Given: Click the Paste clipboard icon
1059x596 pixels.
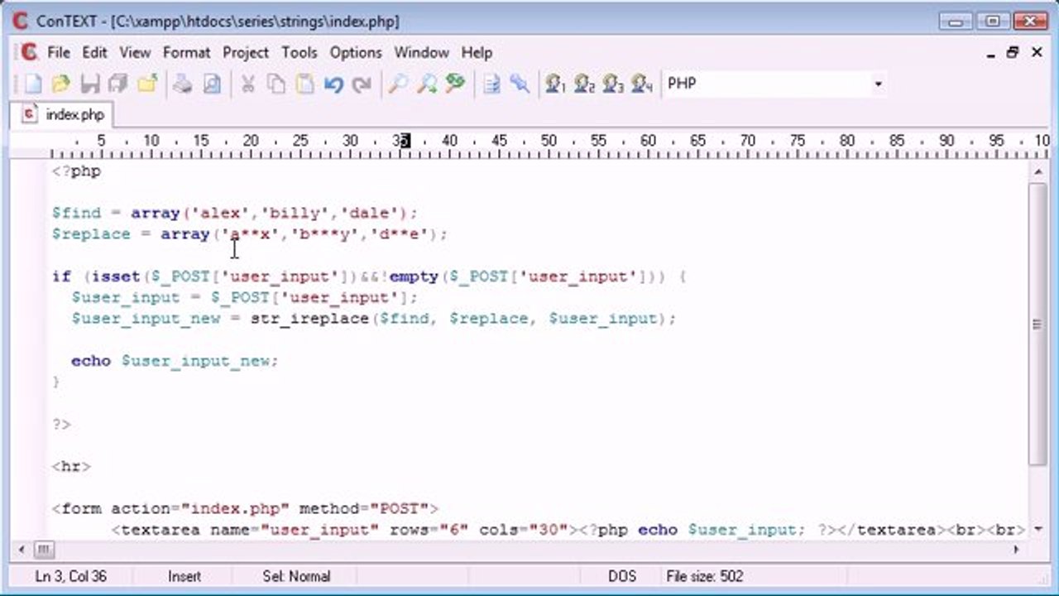Looking at the screenshot, I should [x=305, y=84].
